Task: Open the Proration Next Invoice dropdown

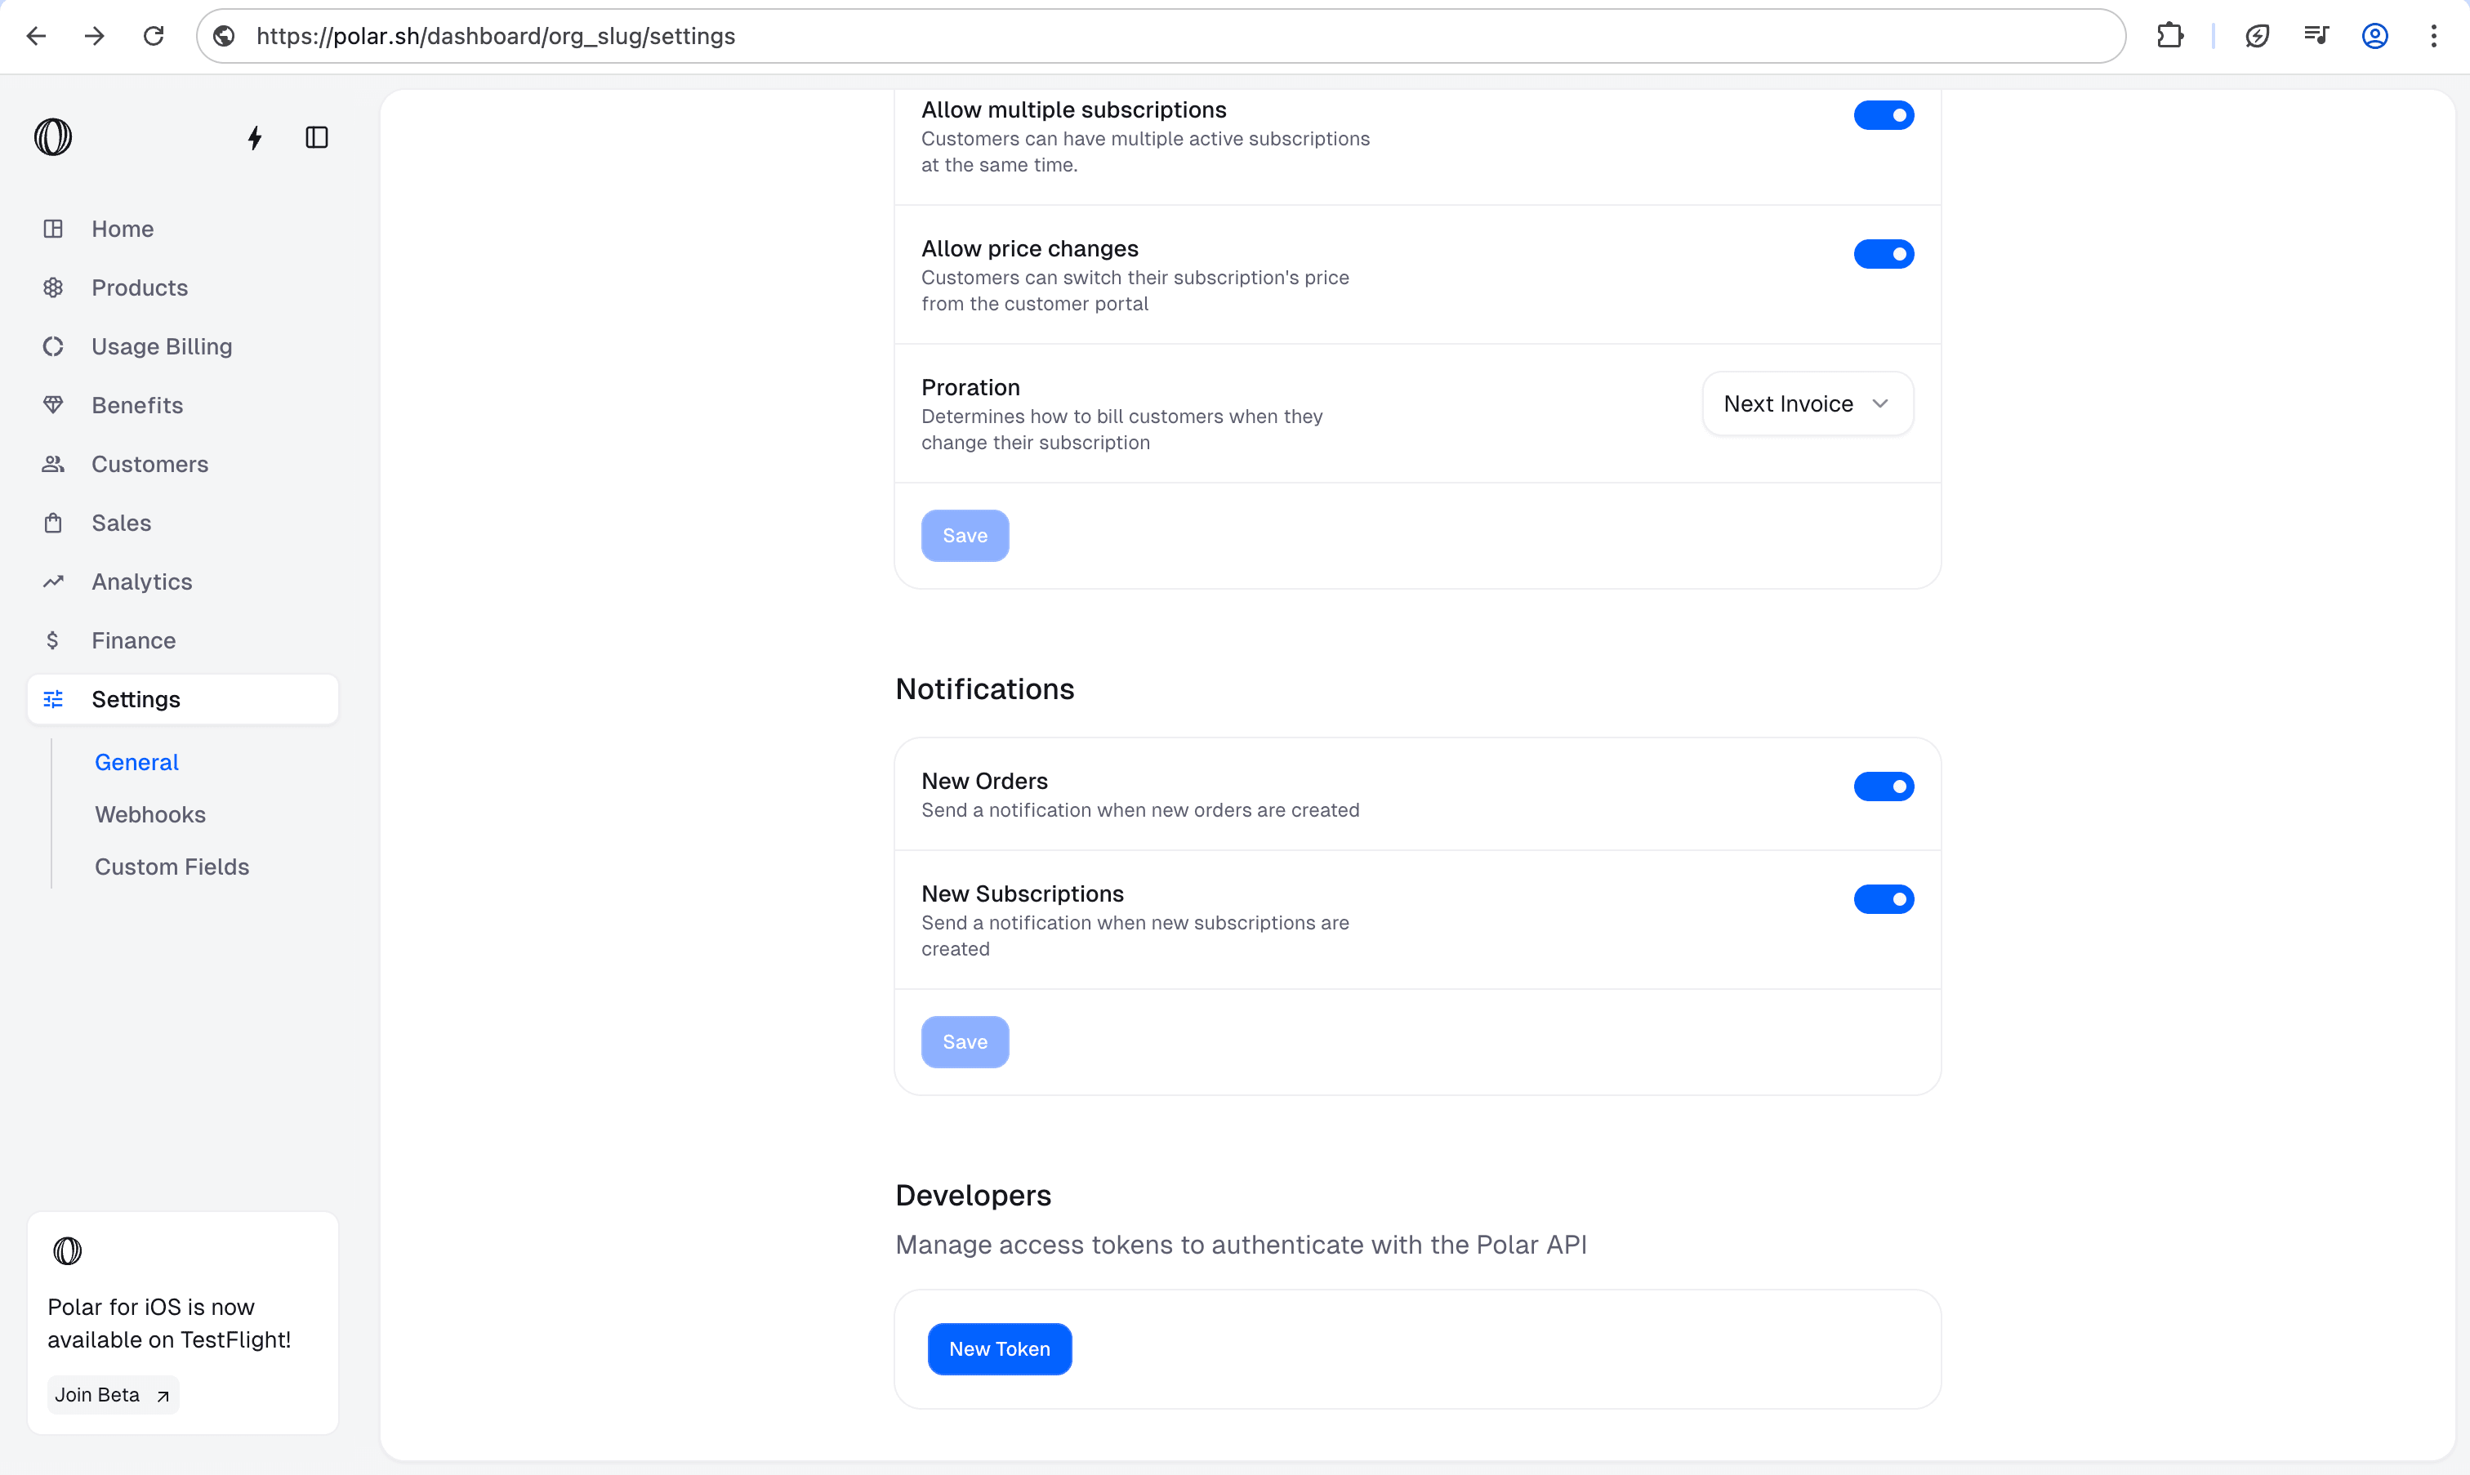Action: (x=1806, y=403)
